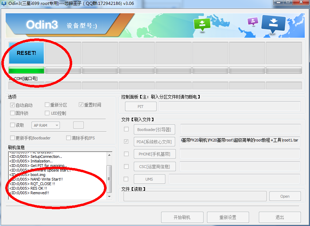Click the 开始刷机 start button
The height and width of the screenshot is (226, 310).
coord(182,217)
